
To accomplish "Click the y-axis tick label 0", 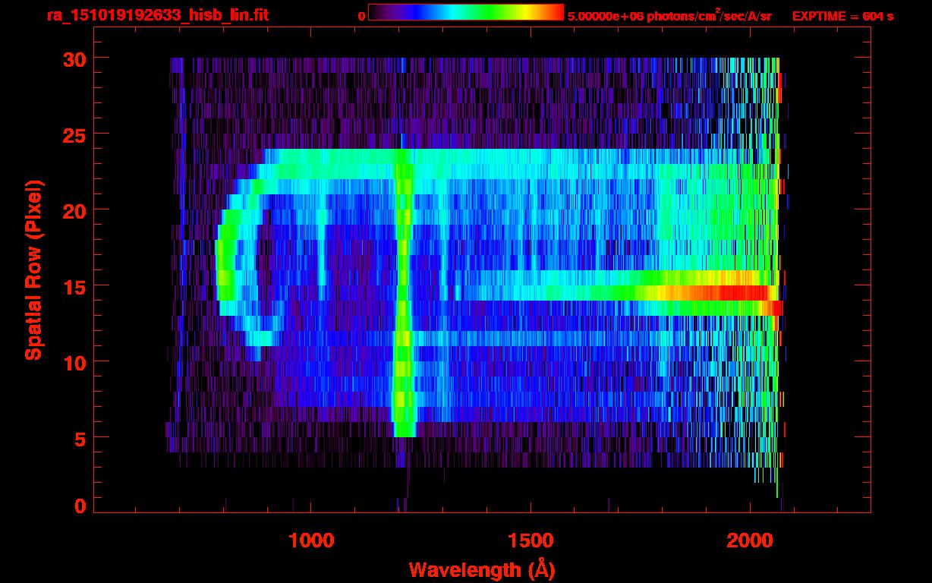I will (79, 506).
